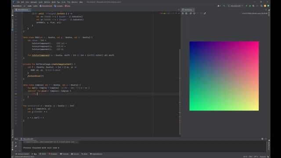
Task: Open Run panel settings gear
Action: pos(263,139)
